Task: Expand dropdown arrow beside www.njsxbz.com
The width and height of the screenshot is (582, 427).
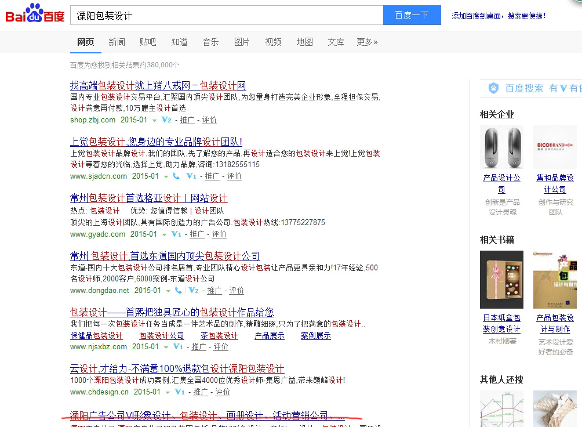Action: coord(166,347)
